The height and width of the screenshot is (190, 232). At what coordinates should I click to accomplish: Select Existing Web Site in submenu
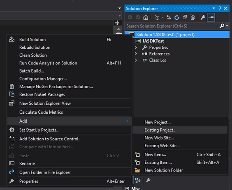click(x=180, y=146)
